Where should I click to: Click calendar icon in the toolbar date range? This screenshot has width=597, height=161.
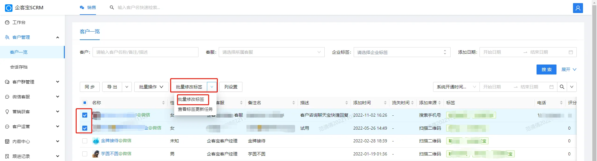(552, 87)
